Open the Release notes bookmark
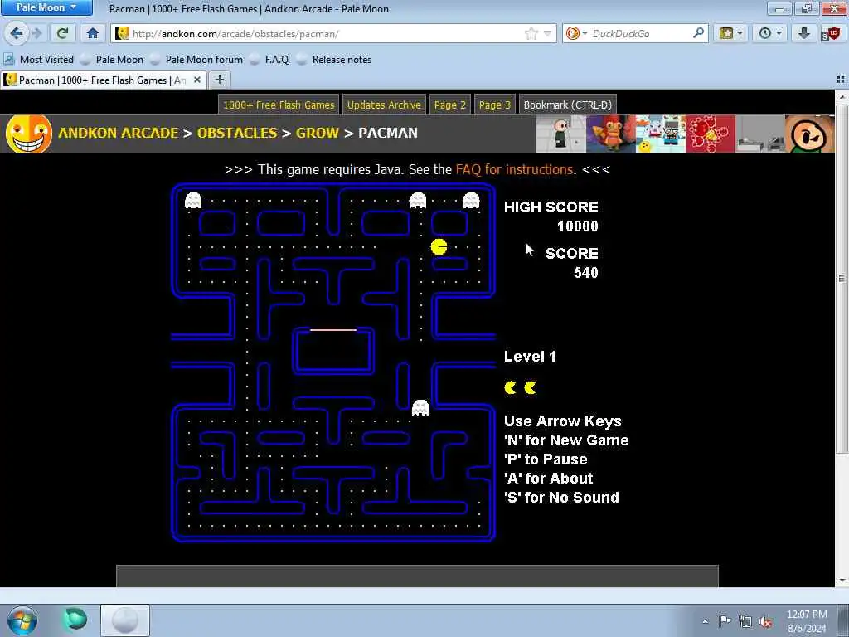 (x=334, y=60)
